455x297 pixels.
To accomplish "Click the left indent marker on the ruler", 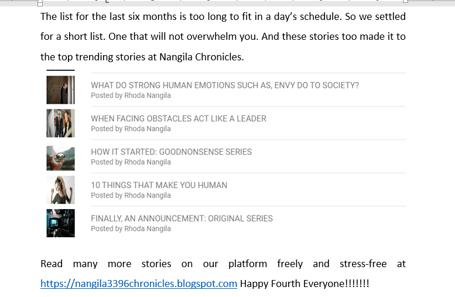I will [40, 3].
